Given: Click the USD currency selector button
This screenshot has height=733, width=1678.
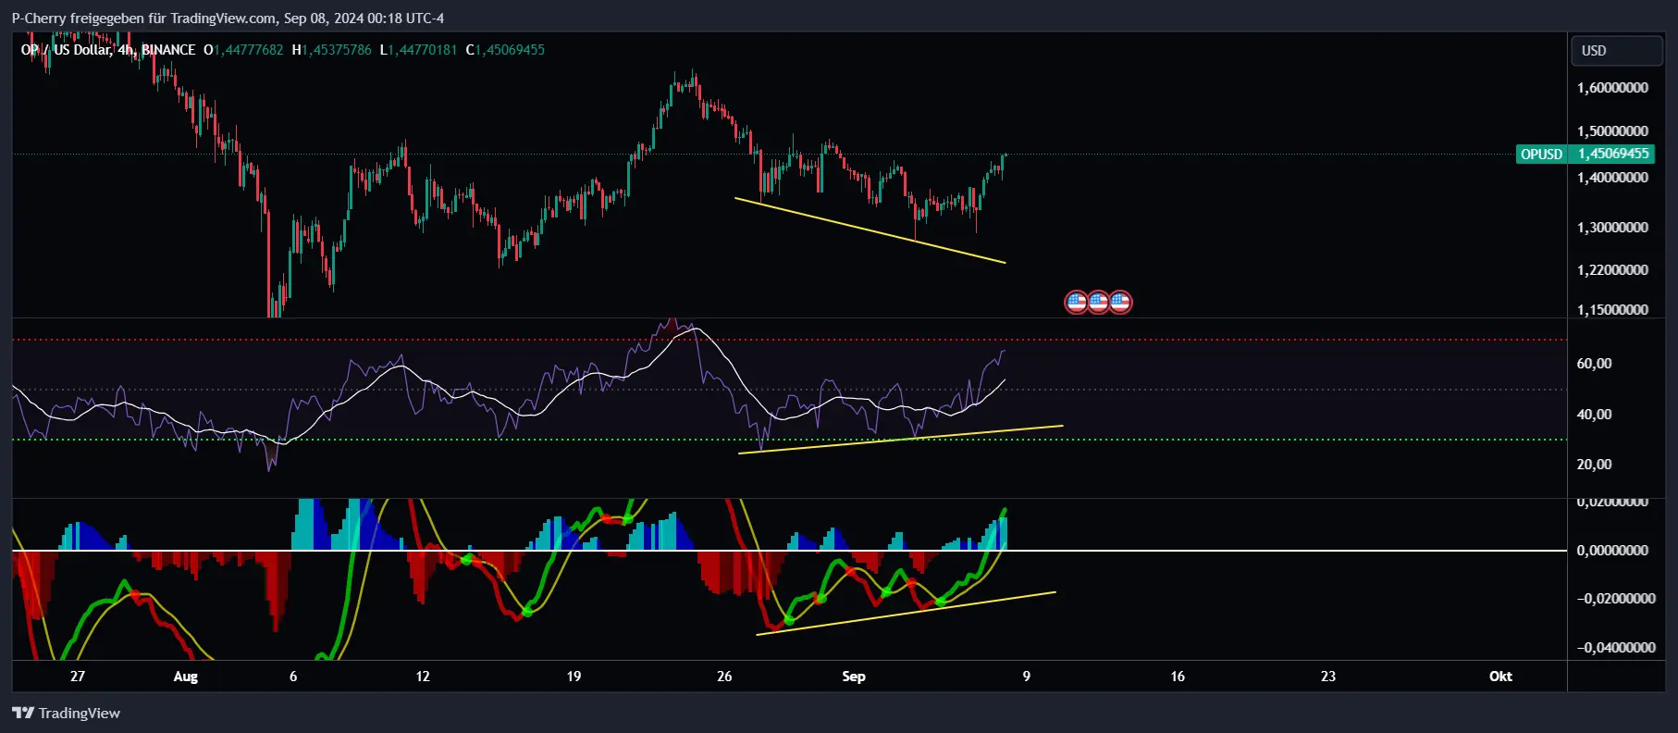Looking at the screenshot, I should click(1616, 51).
